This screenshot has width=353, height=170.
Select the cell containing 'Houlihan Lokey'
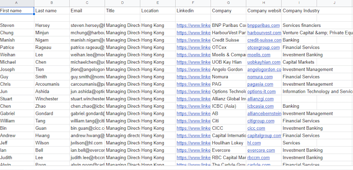(x=228, y=143)
